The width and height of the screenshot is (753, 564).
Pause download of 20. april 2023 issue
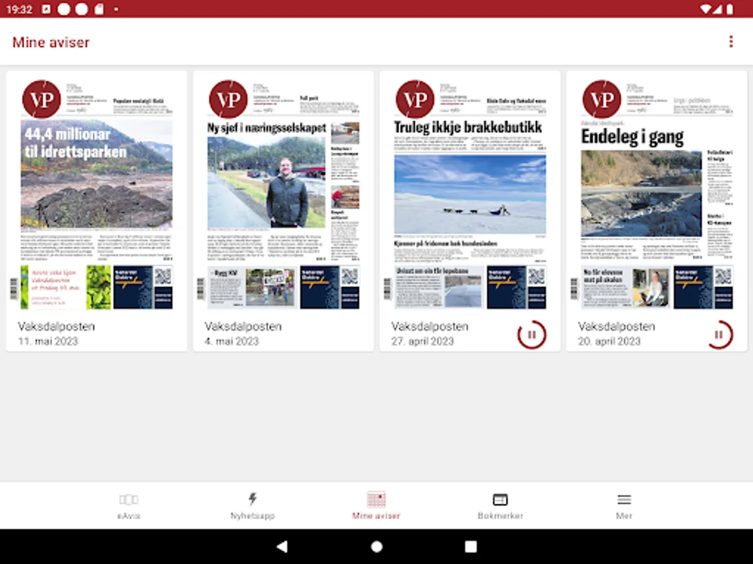(719, 335)
